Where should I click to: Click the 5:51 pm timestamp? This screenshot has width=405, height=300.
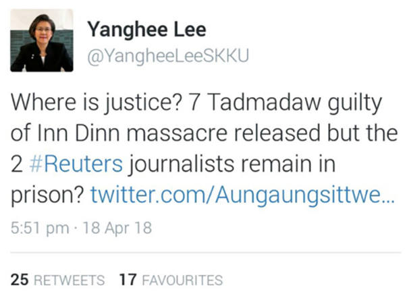click(x=40, y=229)
